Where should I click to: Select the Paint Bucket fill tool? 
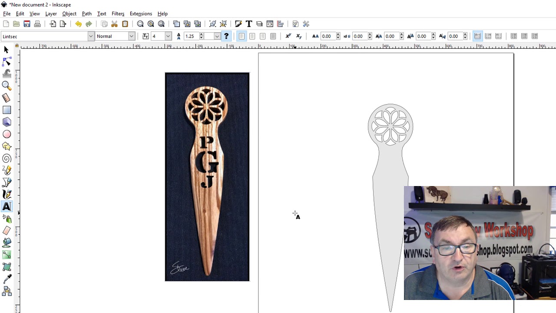(7, 243)
